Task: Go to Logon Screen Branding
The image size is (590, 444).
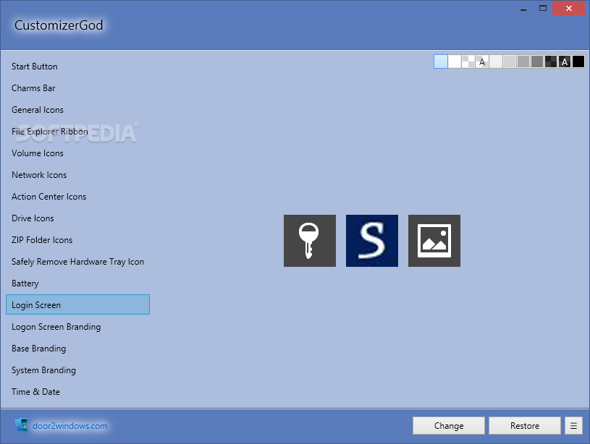Action: point(78,327)
